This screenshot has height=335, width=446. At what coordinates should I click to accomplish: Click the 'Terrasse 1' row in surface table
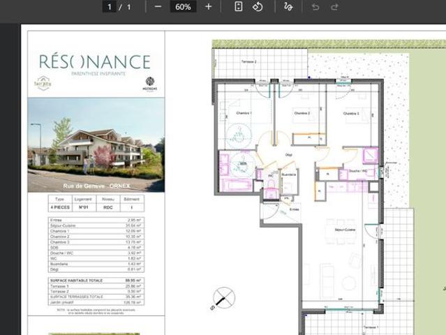[96, 286]
